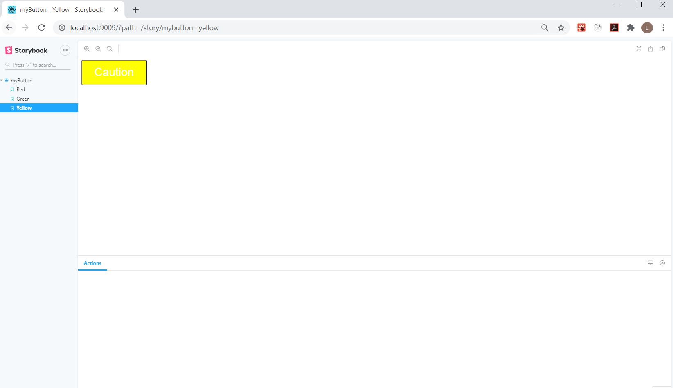Image resolution: width=673 pixels, height=388 pixels.
Task: Select the zoom out icon
Action: click(98, 48)
